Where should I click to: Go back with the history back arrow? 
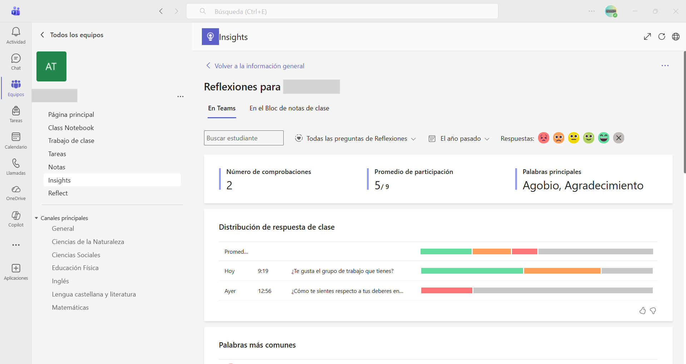pyautogui.click(x=161, y=11)
